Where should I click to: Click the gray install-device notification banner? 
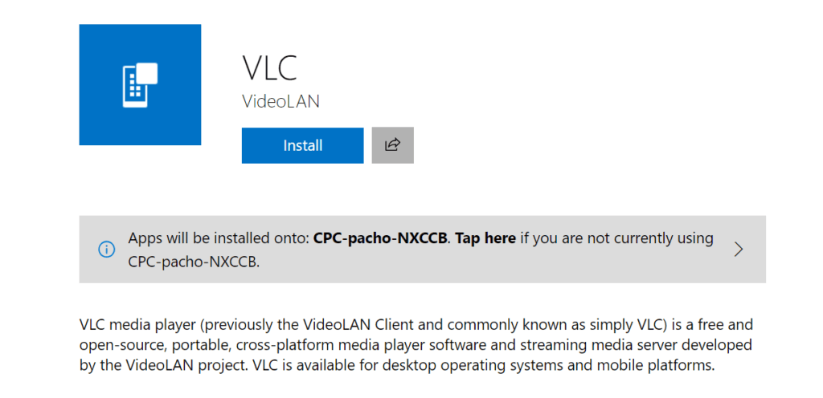[x=423, y=250]
